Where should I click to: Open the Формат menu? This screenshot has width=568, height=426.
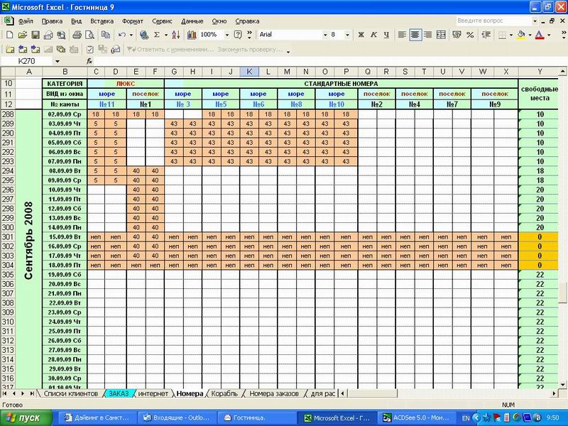(132, 21)
